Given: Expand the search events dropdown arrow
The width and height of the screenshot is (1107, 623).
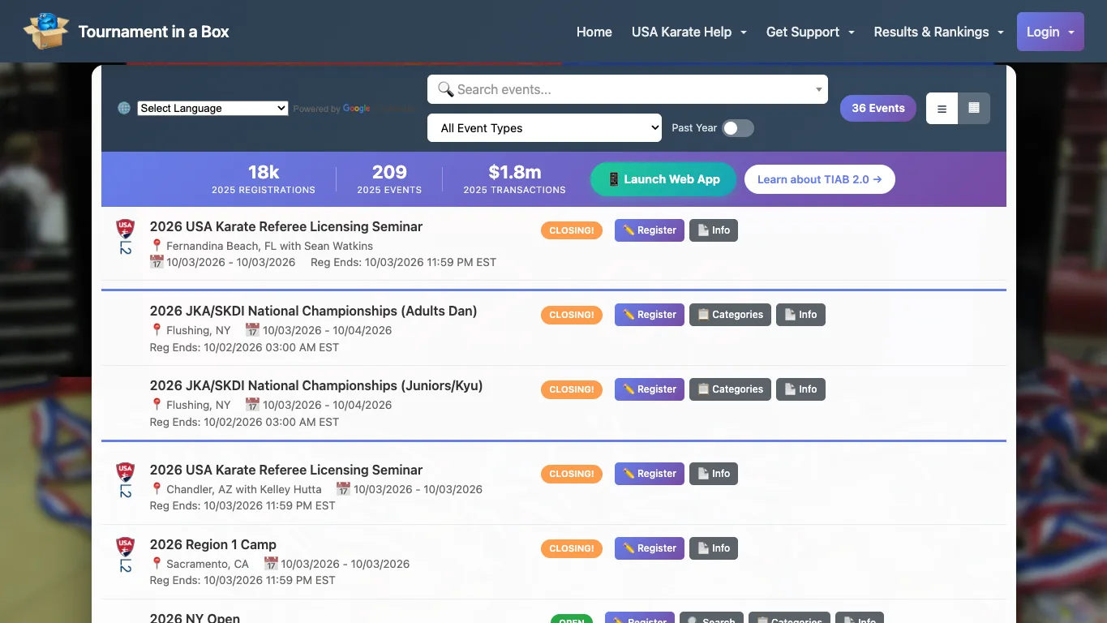Looking at the screenshot, I should click(818, 89).
